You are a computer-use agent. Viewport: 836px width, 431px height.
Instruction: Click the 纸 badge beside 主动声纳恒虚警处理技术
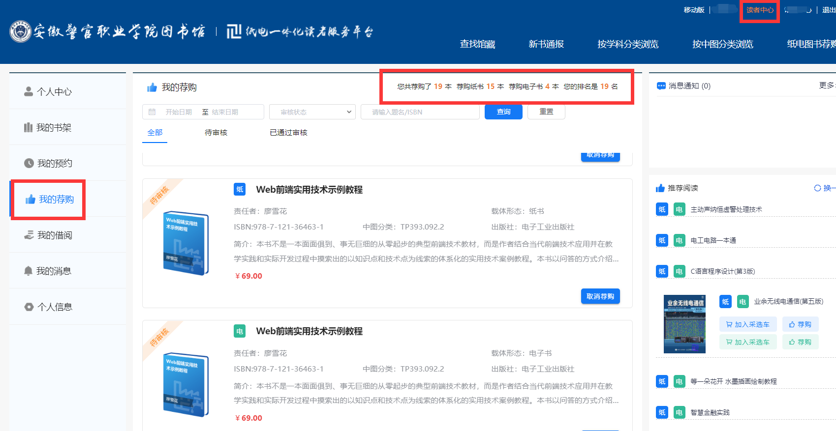pos(662,209)
